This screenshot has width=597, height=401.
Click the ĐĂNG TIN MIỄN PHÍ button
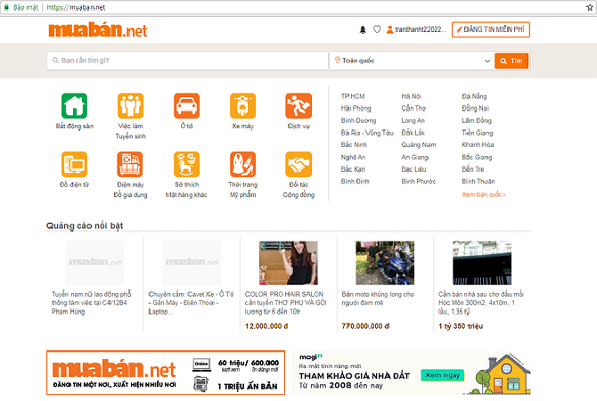click(491, 29)
